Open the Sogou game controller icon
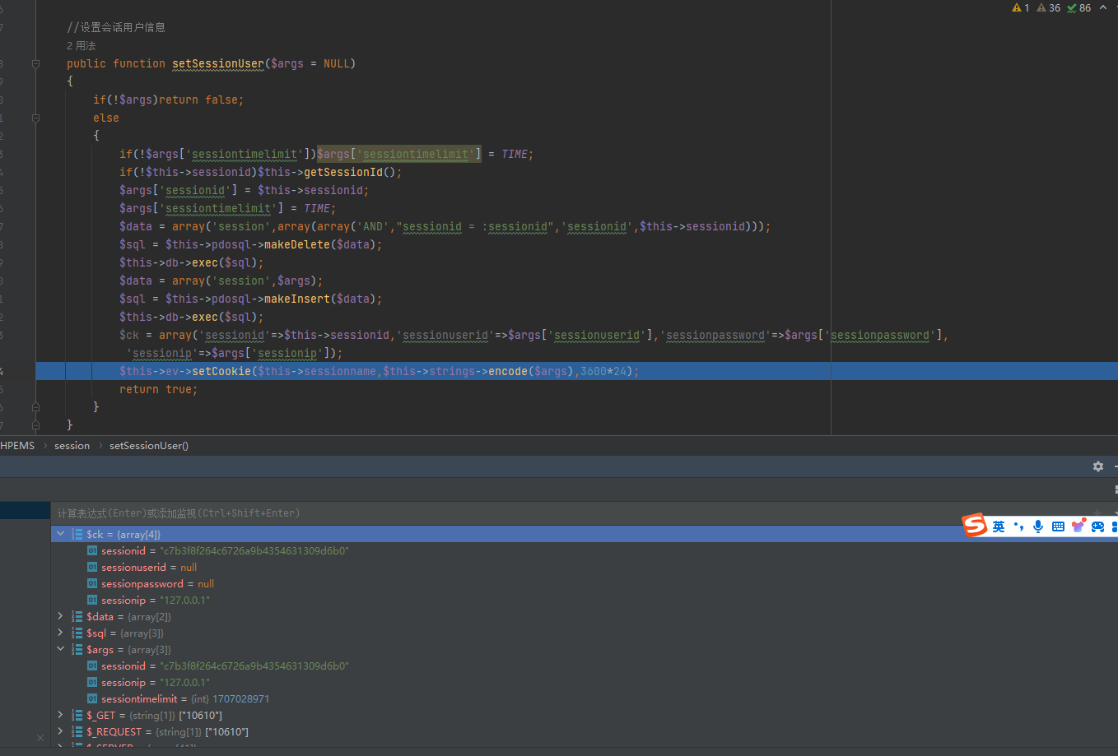 (x=1097, y=526)
